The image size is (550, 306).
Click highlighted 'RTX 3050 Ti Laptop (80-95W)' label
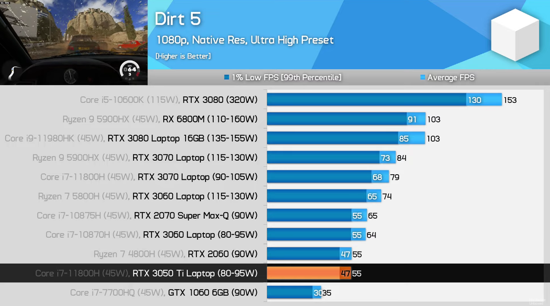pos(195,273)
